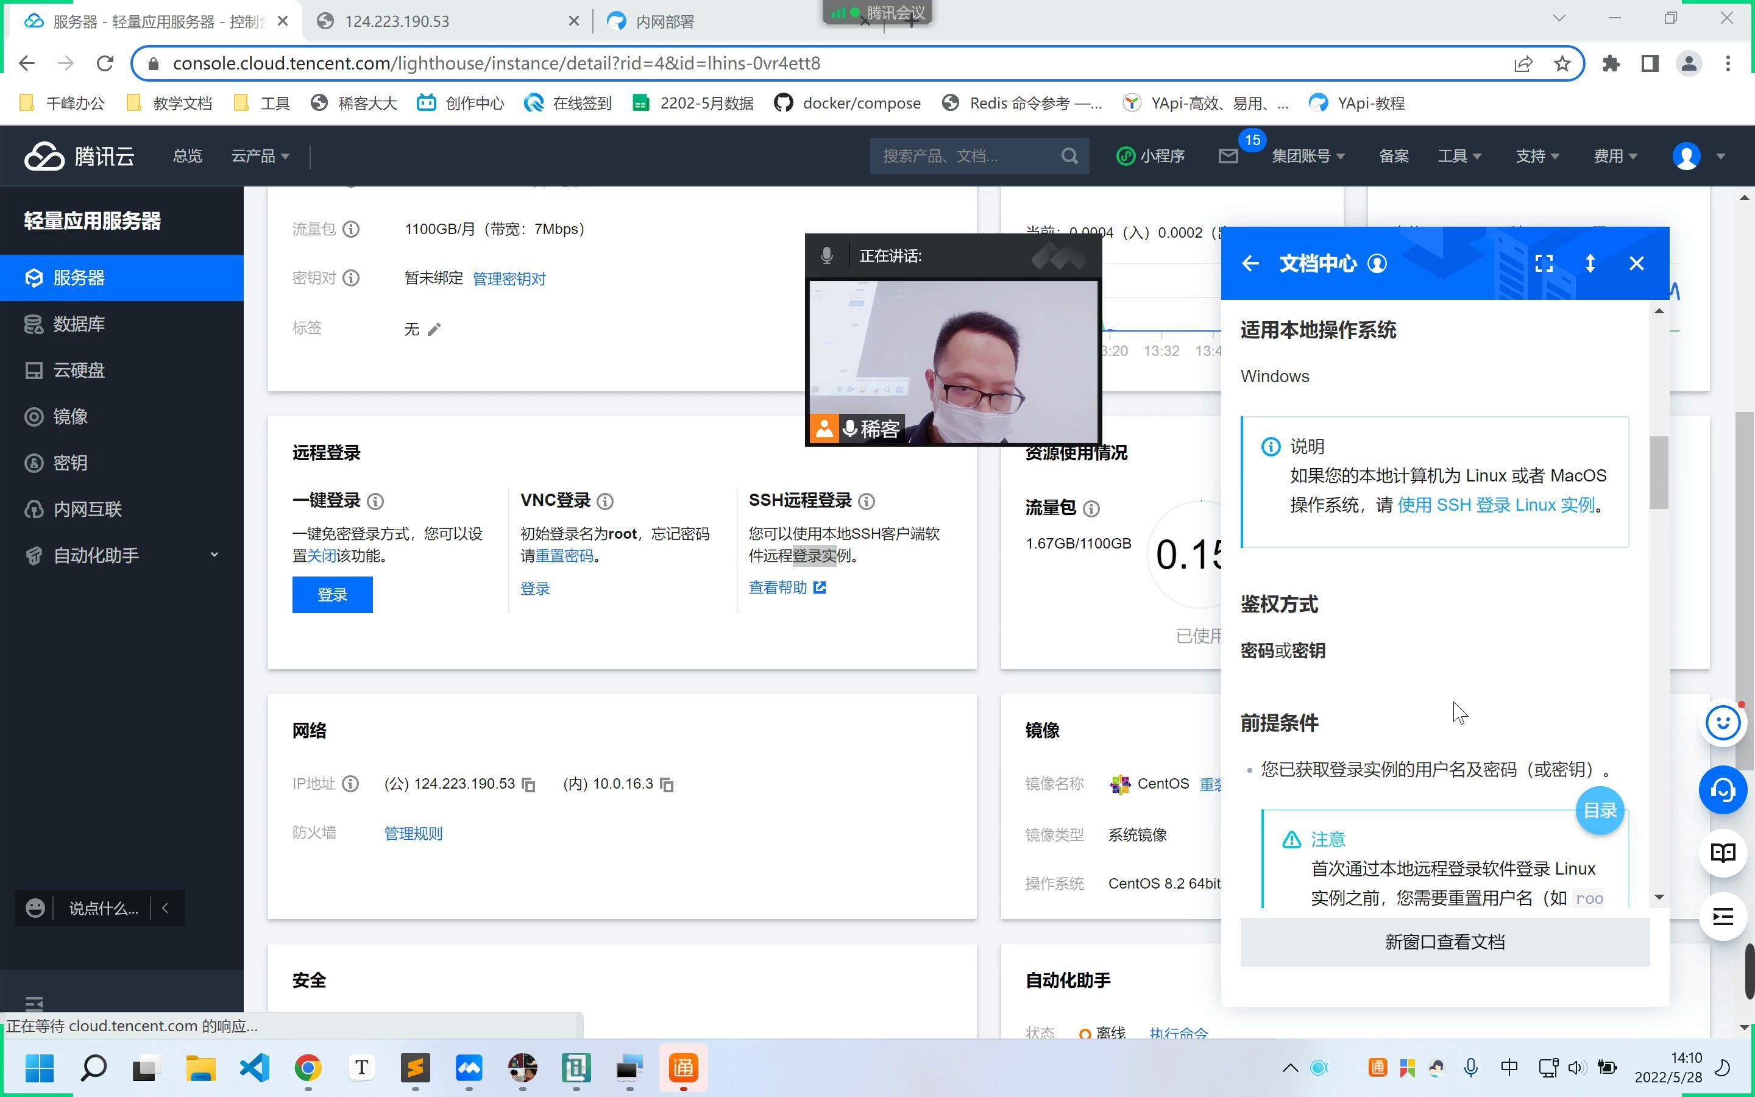Expand the 费用 dropdown

tap(1616, 156)
